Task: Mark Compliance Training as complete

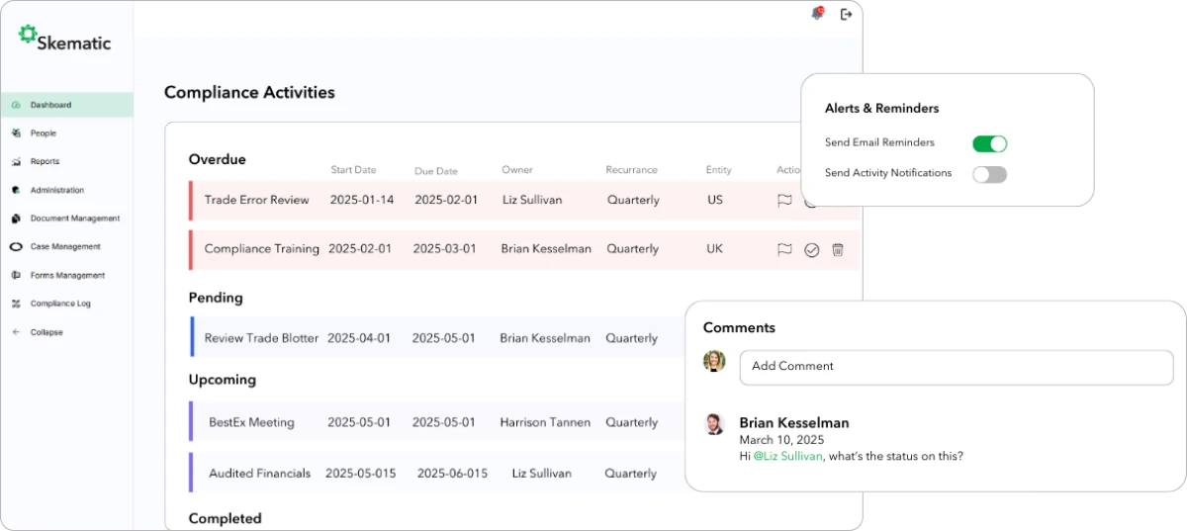Action: 811,250
